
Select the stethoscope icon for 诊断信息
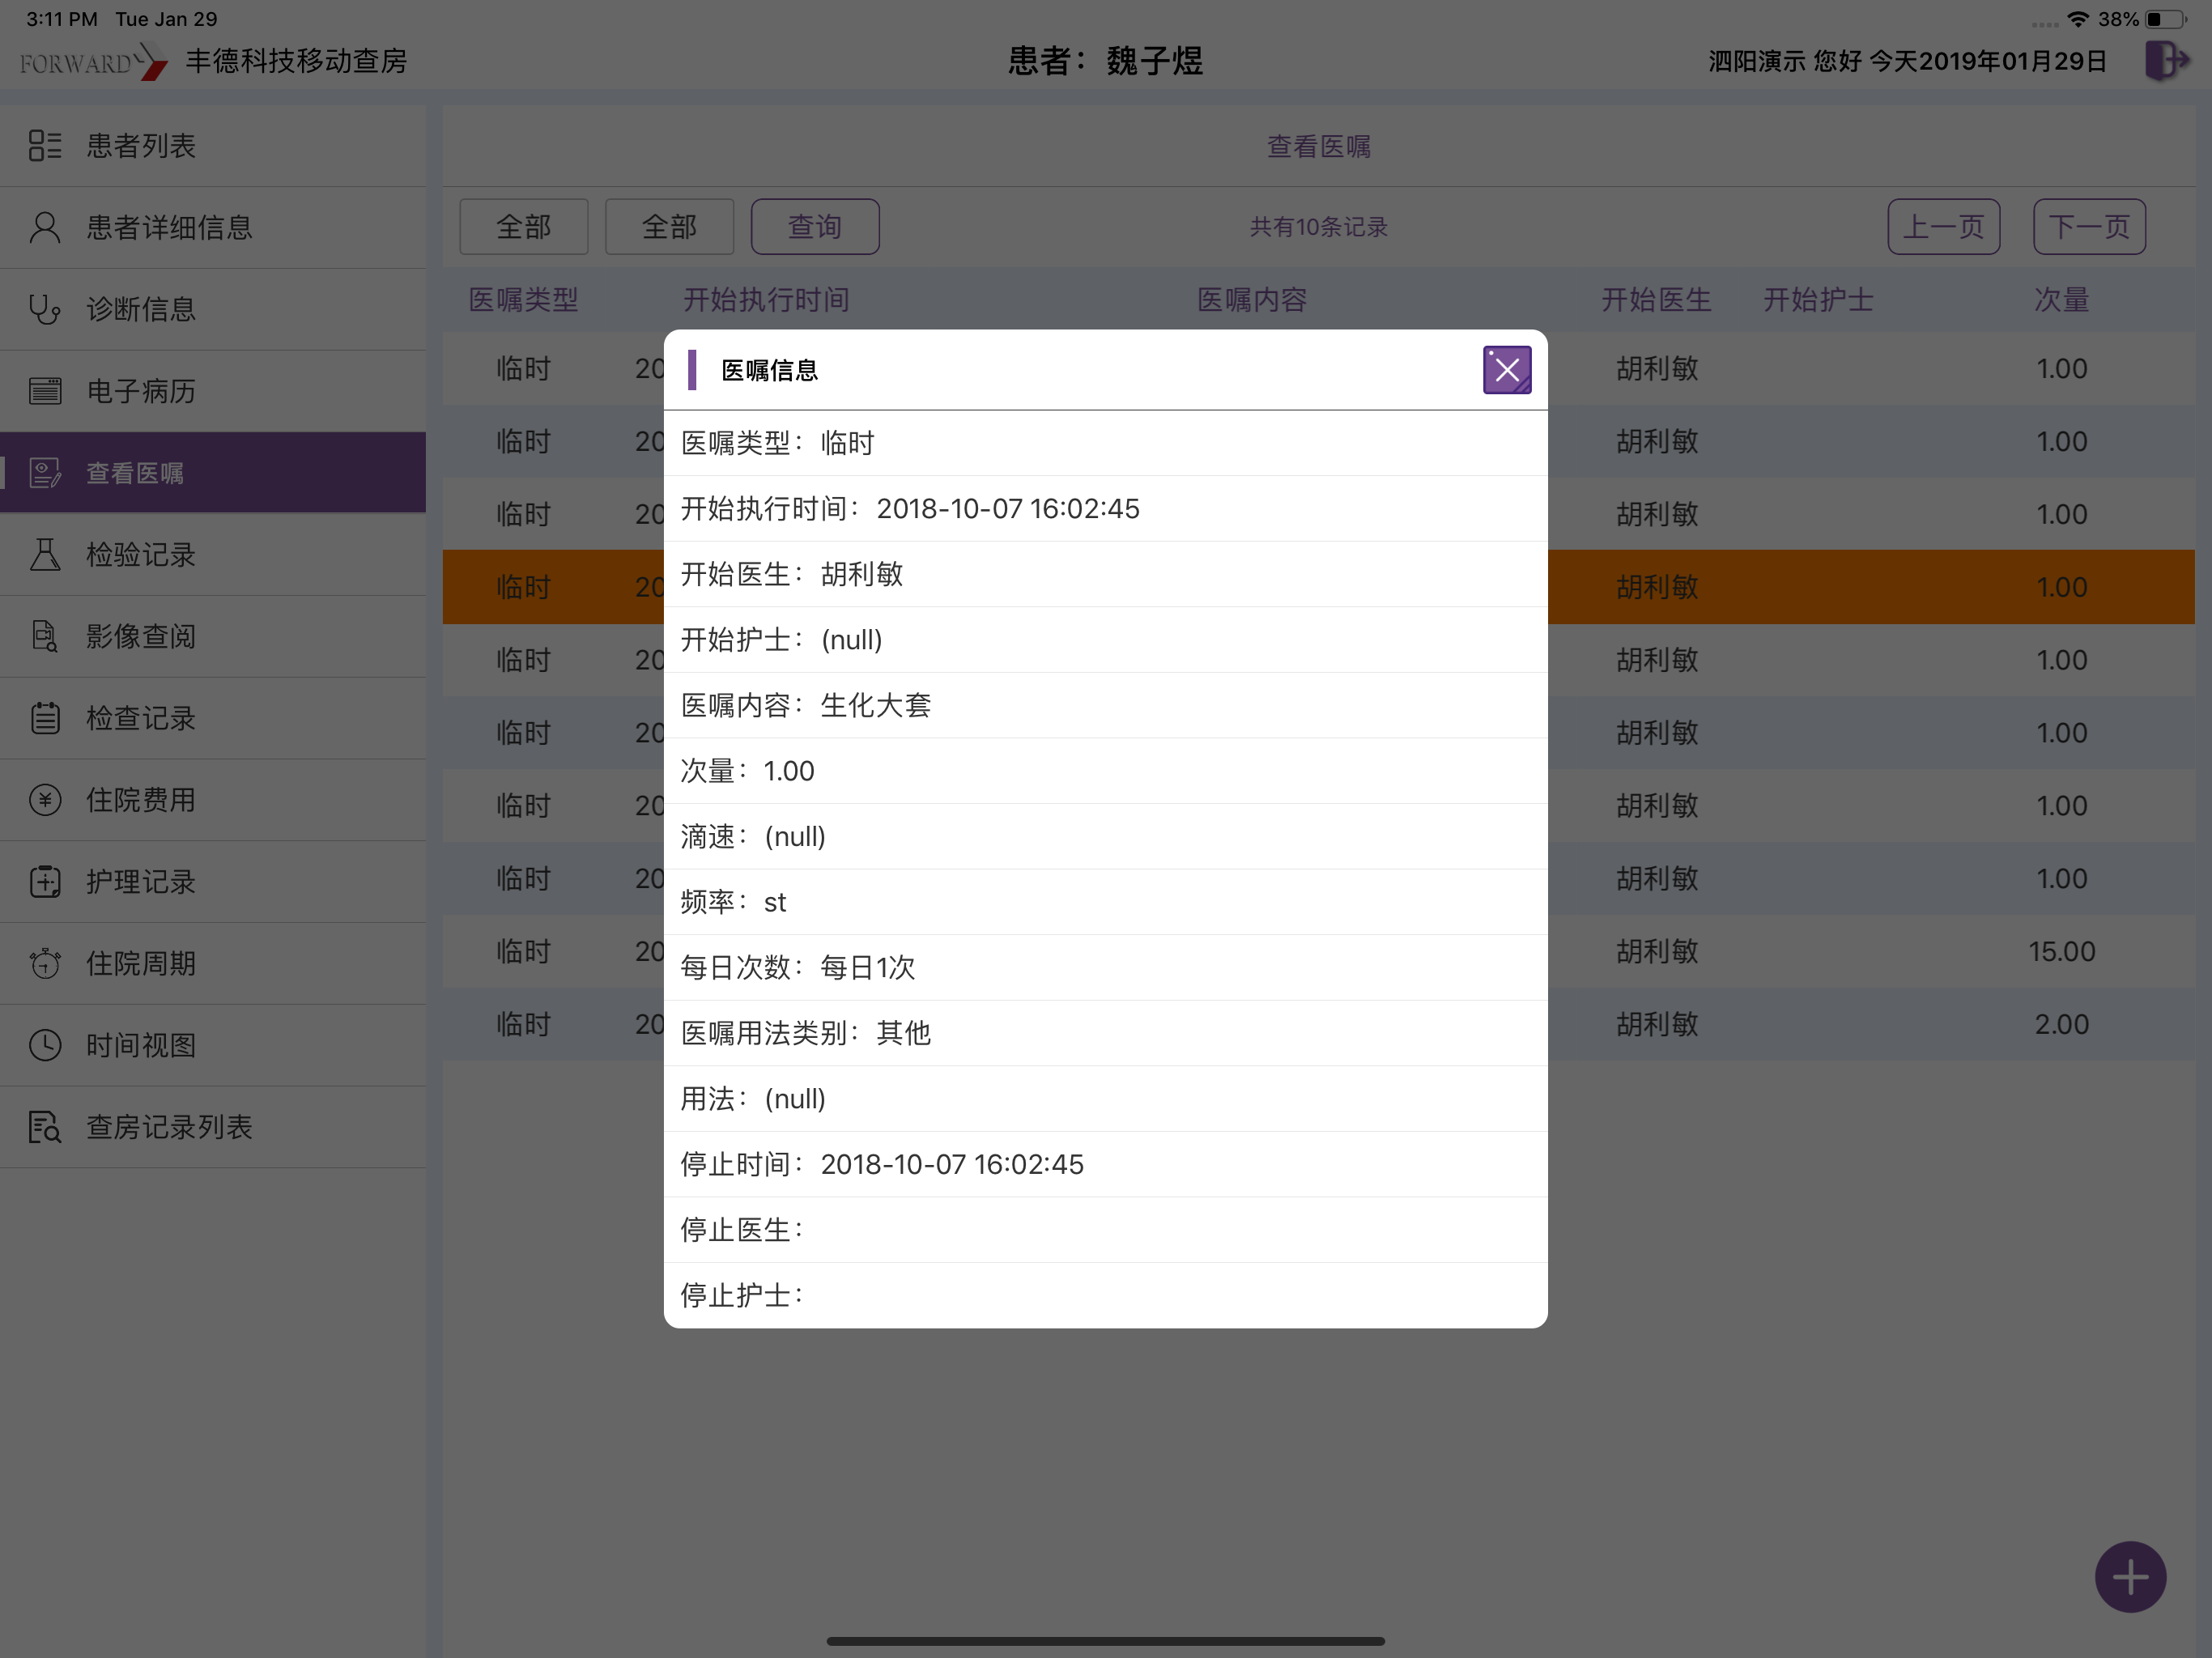(x=45, y=309)
